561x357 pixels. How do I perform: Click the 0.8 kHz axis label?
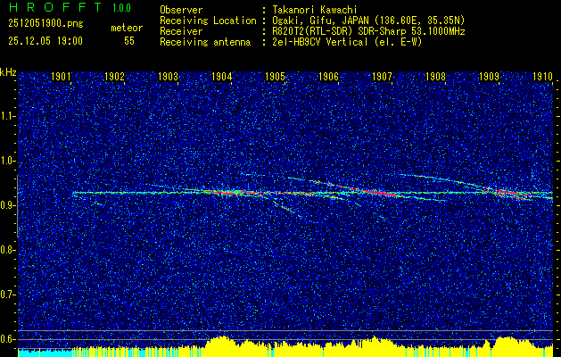point(8,250)
